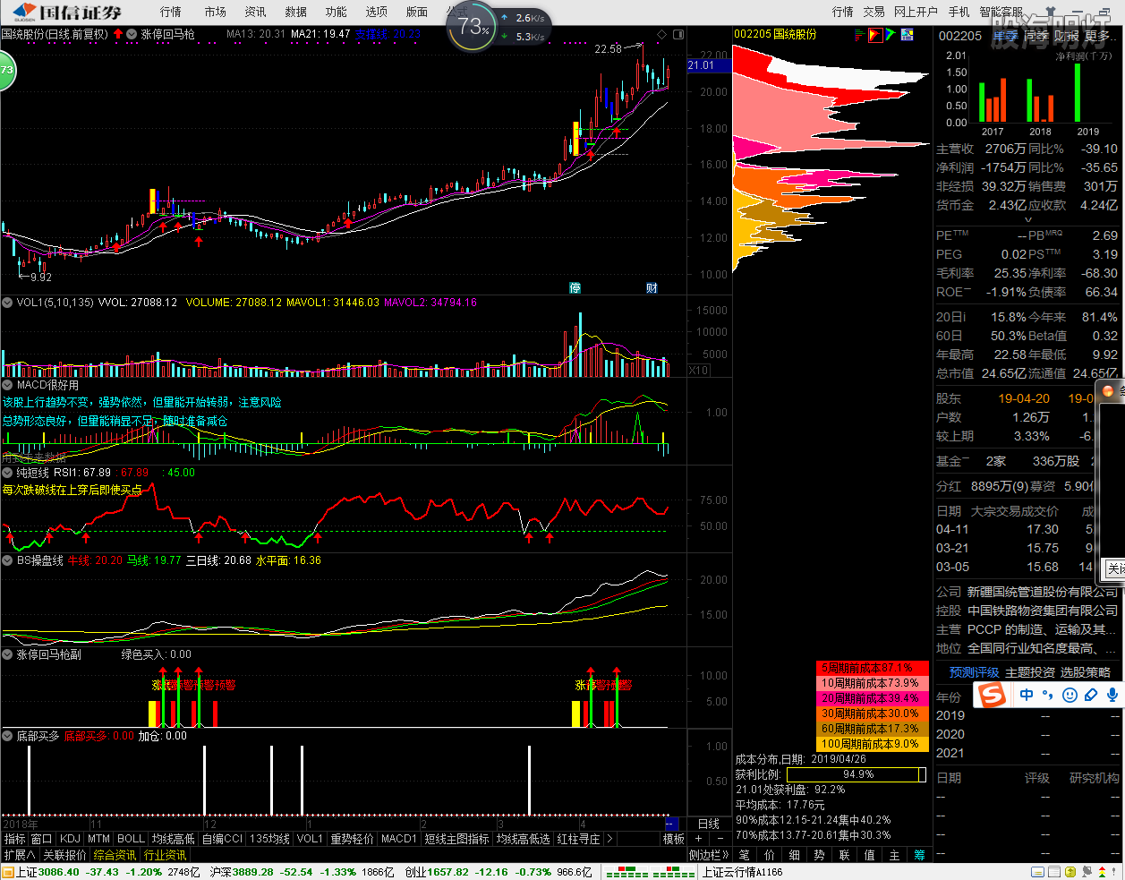Screen dimensions: 1125x880
Task: Open the 市场 menu
Action: click(x=215, y=12)
